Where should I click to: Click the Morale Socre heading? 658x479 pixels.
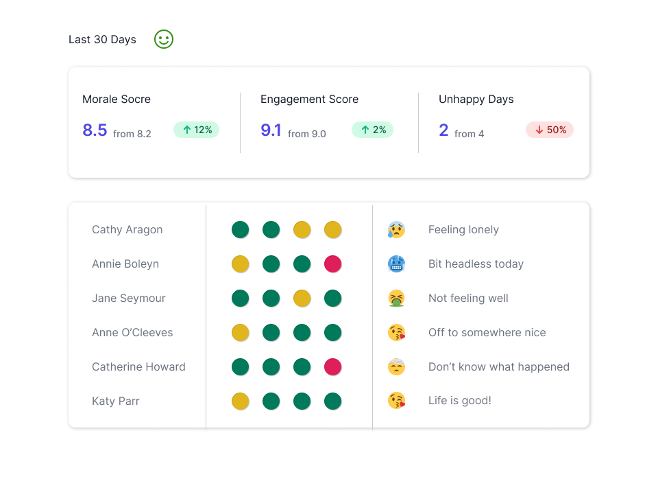tap(117, 99)
